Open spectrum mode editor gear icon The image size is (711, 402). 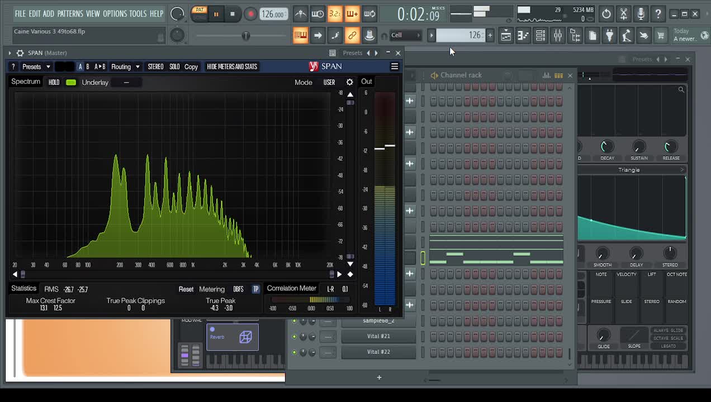[x=350, y=82]
